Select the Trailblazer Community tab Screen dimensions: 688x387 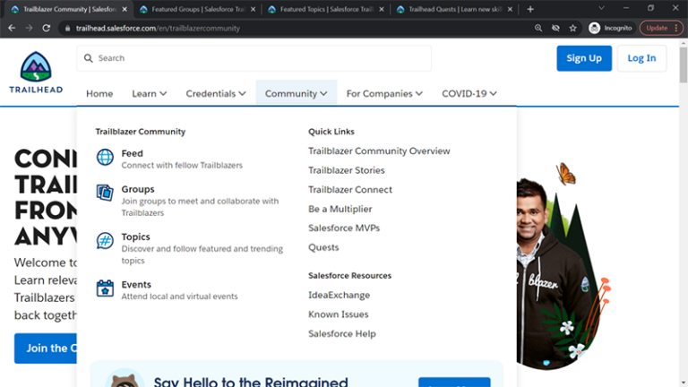click(x=68, y=9)
